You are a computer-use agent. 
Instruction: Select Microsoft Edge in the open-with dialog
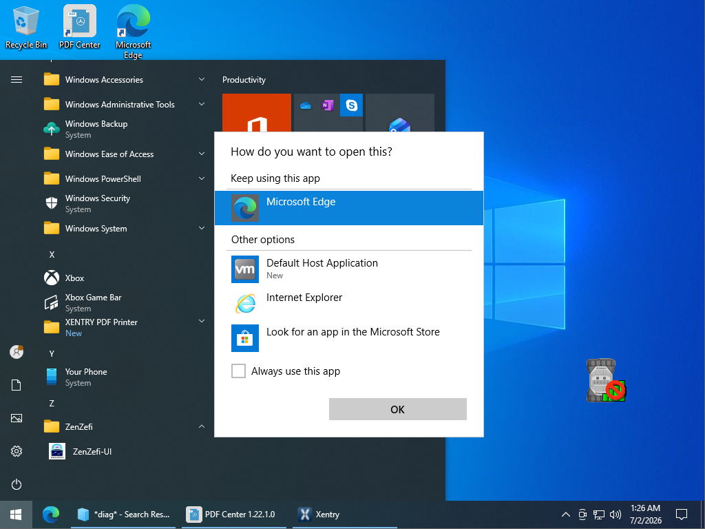(349, 208)
